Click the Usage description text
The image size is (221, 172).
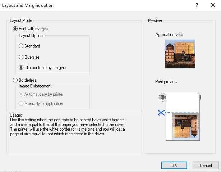tap(68, 127)
